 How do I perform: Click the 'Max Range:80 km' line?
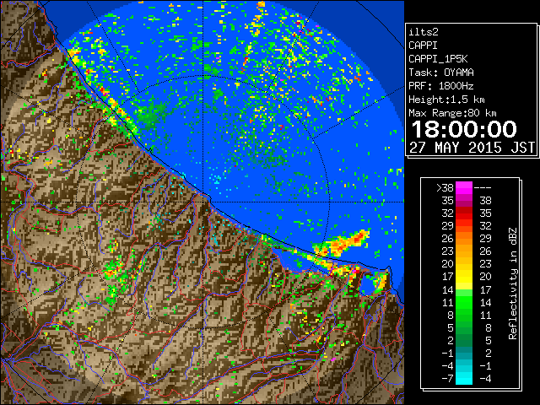tap(452, 113)
